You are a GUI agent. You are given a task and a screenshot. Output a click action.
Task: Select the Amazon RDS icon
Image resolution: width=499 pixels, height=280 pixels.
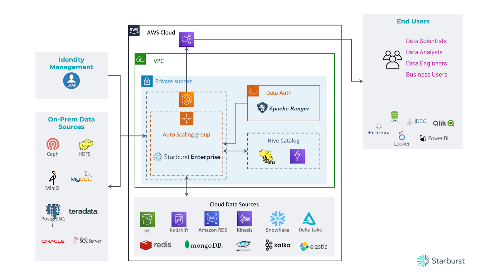pos(212,219)
